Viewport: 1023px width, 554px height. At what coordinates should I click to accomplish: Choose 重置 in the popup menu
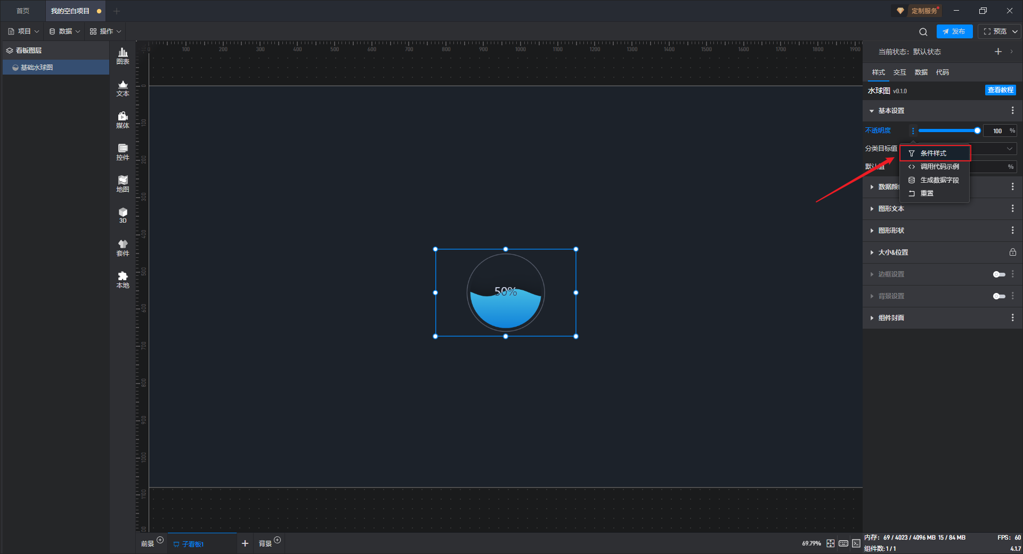pyautogui.click(x=935, y=193)
